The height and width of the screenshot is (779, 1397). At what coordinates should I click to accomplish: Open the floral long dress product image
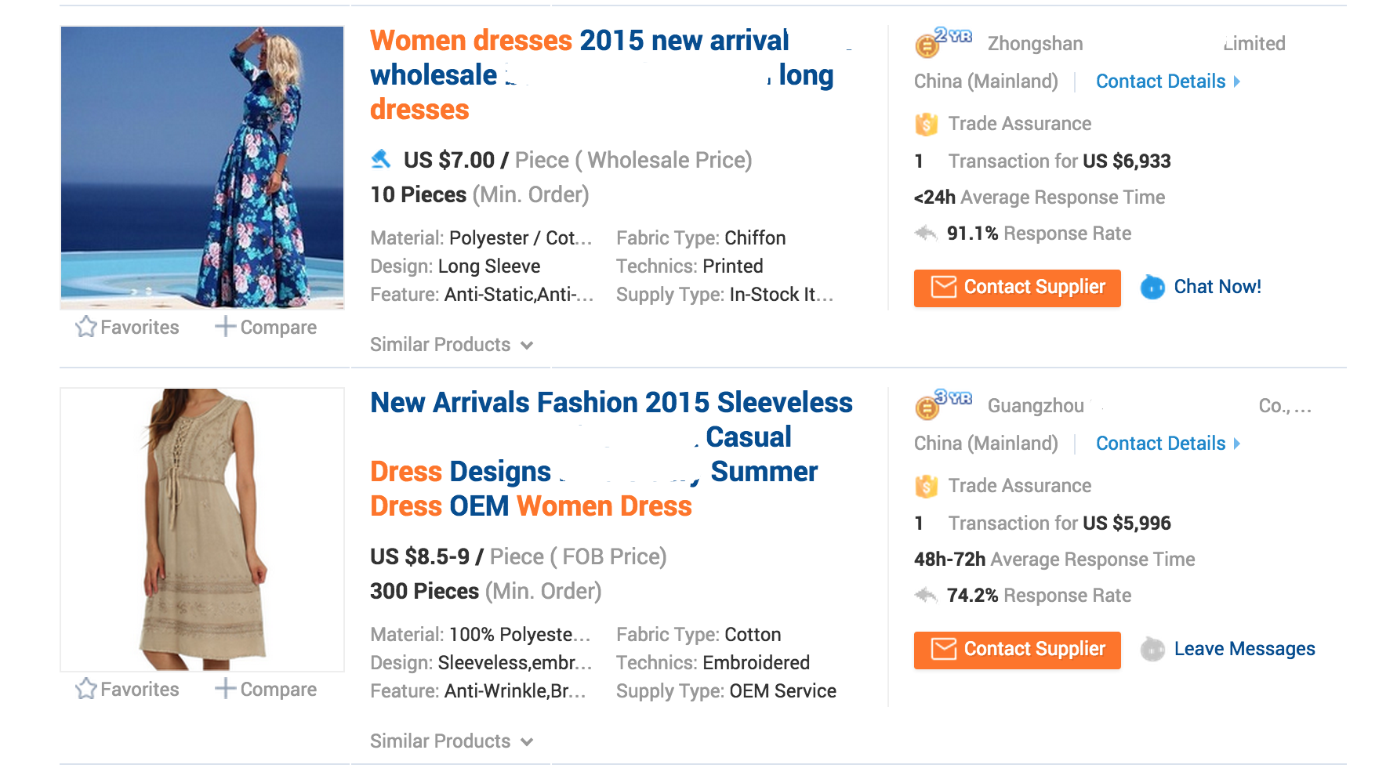click(x=202, y=168)
